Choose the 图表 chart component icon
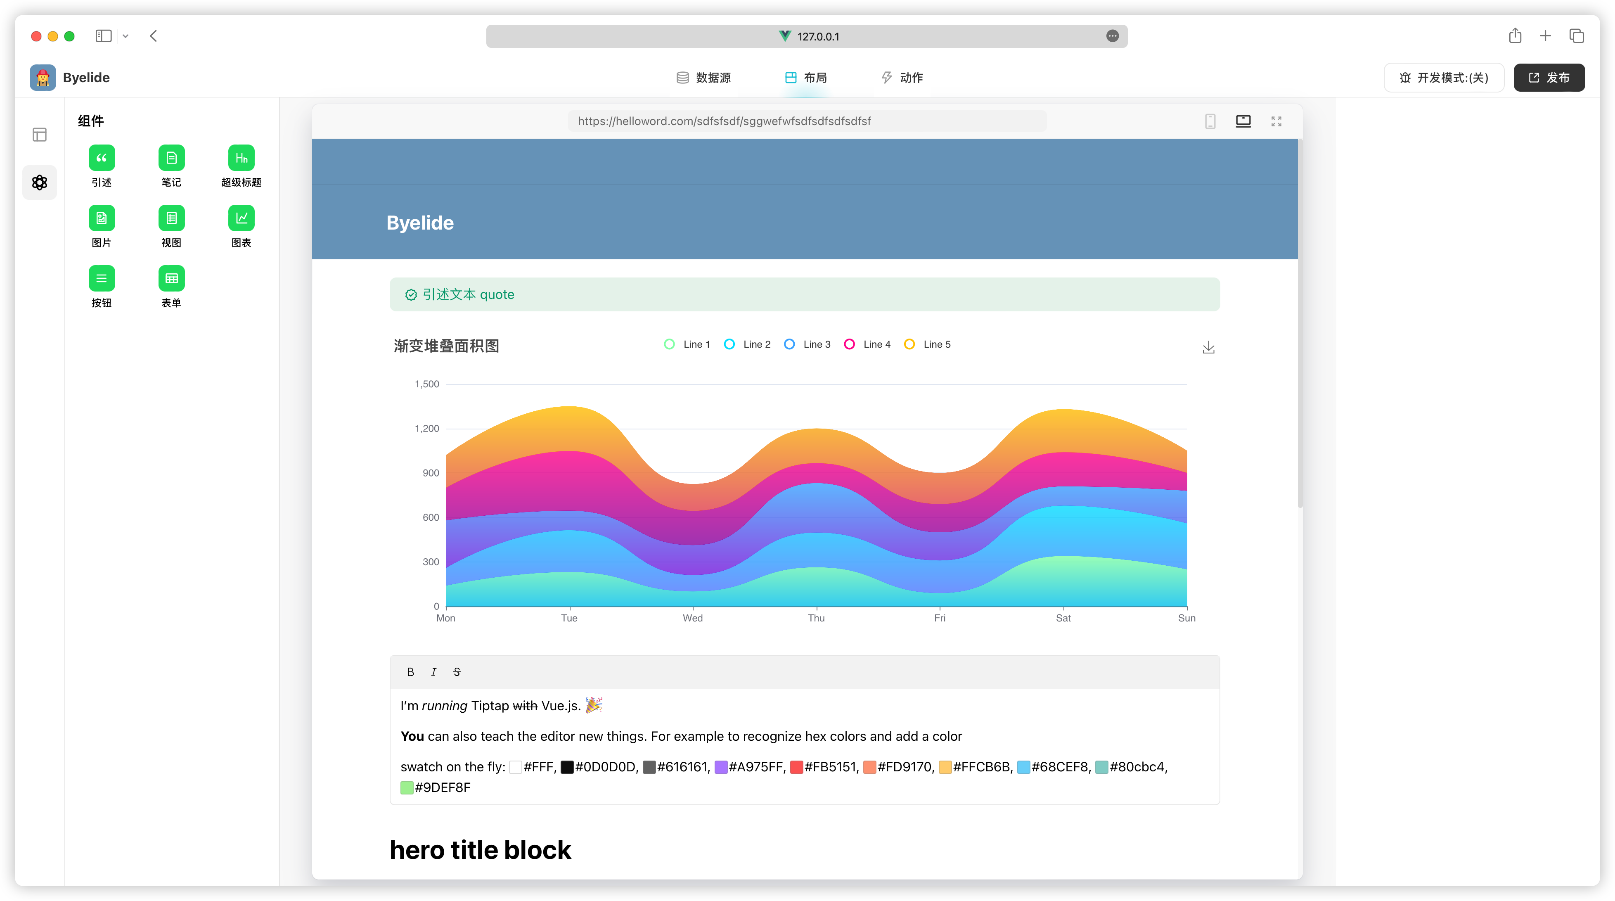The width and height of the screenshot is (1615, 901). point(241,218)
